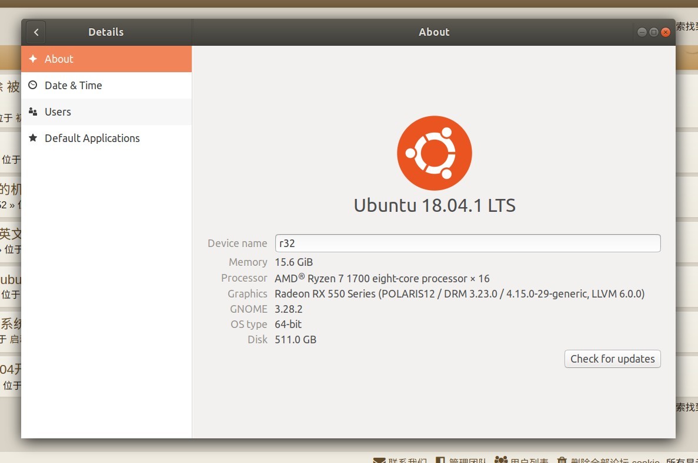Image resolution: width=698 pixels, height=463 pixels.
Task: Click the group icon before 用户列表 in footer
Action: coord(501,460)
